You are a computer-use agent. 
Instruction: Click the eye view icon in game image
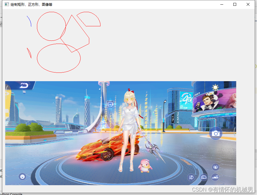click(x=215, y=167)
